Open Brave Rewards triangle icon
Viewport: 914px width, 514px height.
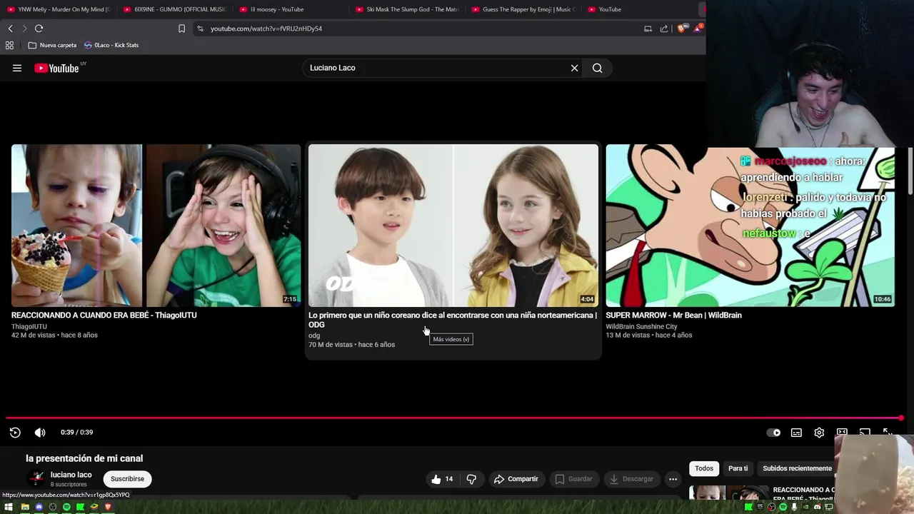point(697,29)
